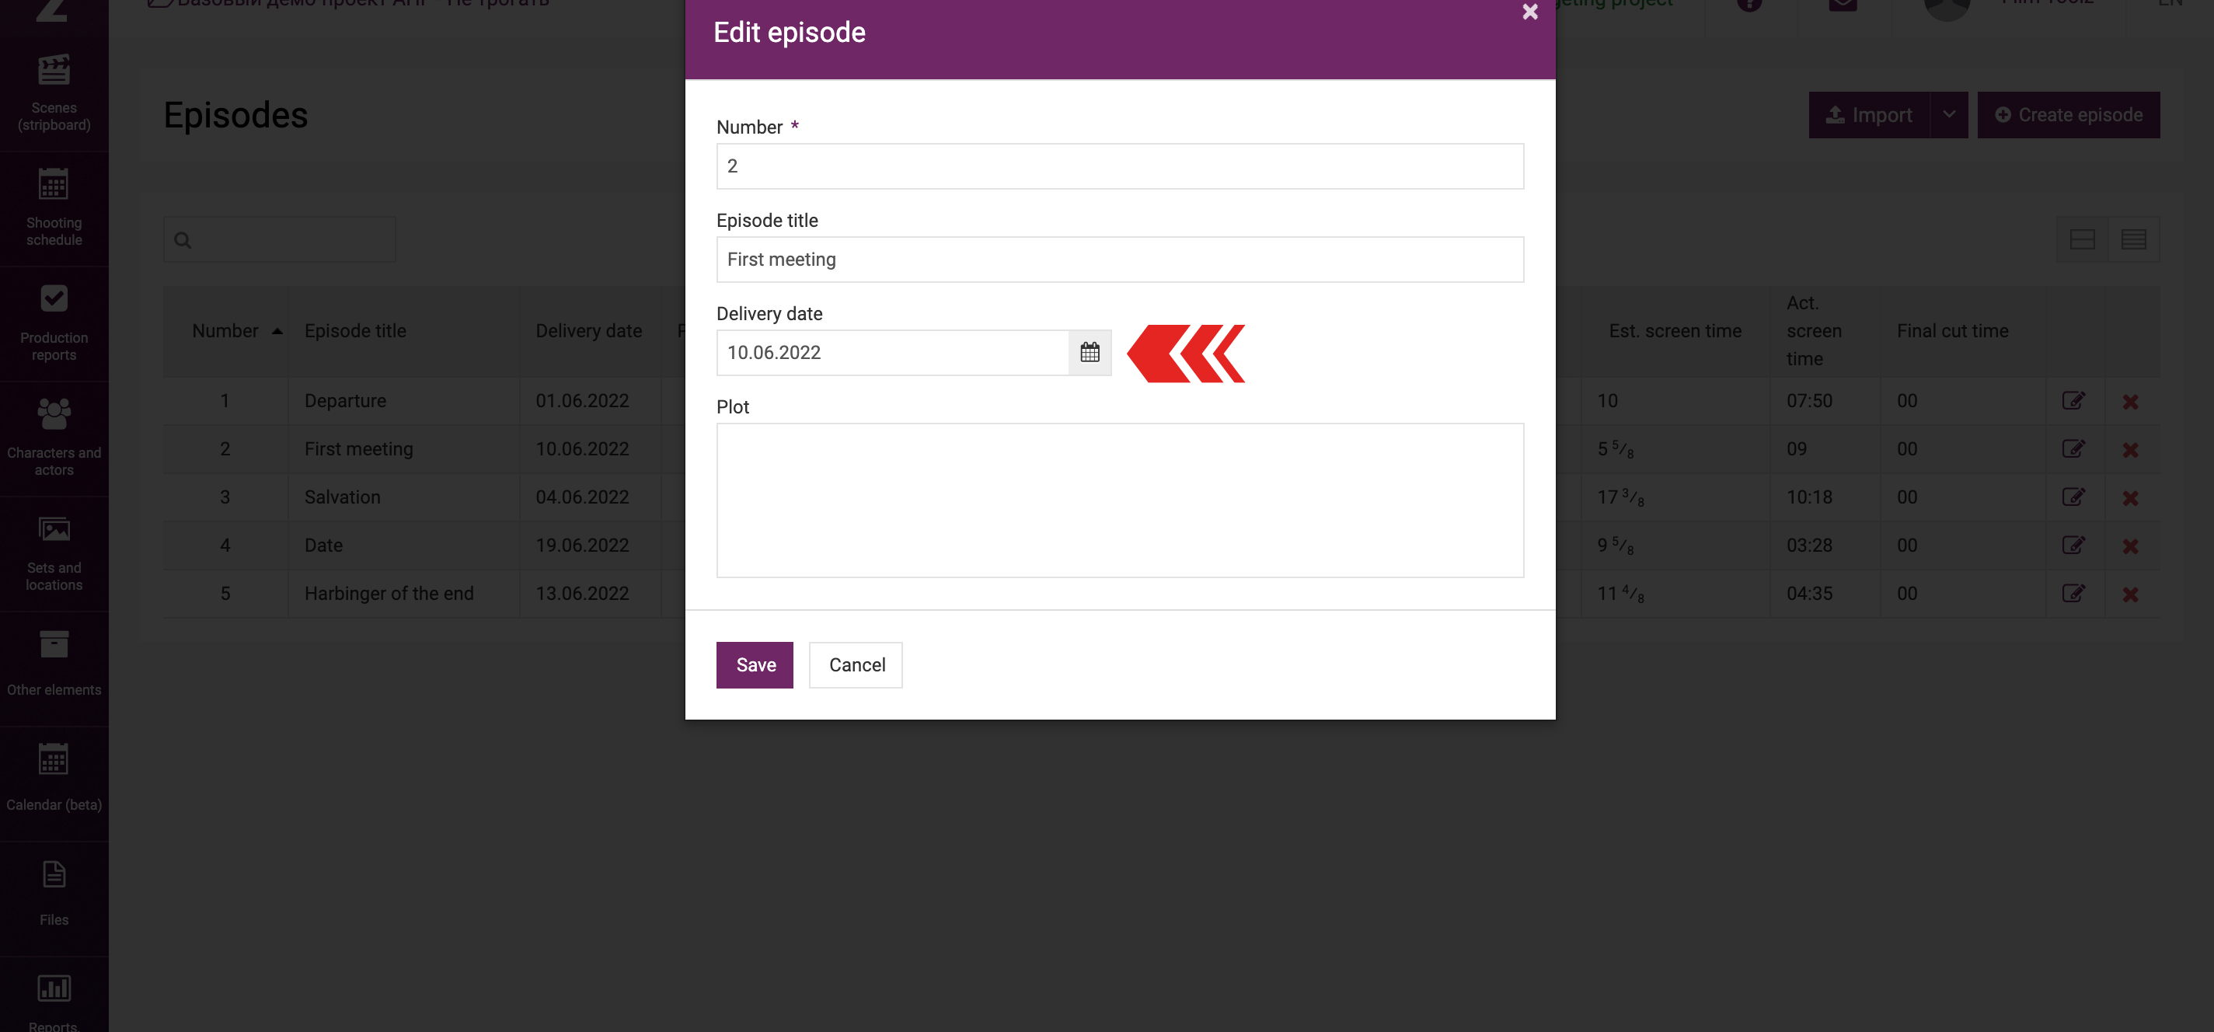
Task: Expand the Import dropdown arrow
Action: [x=1948, y=114]
